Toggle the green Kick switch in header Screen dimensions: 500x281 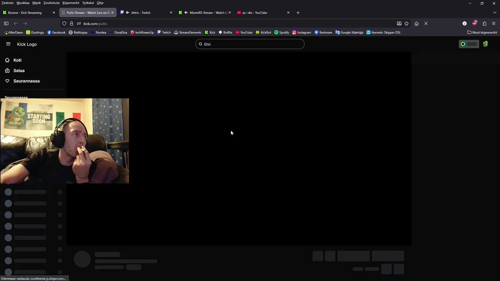click(469, 44)
